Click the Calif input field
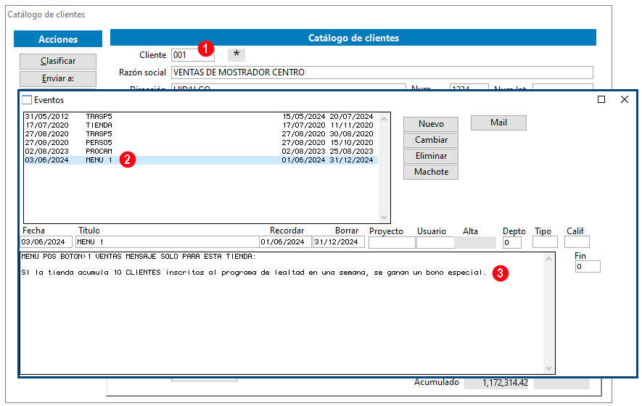 pyautogui.click(x=577, y=242)
